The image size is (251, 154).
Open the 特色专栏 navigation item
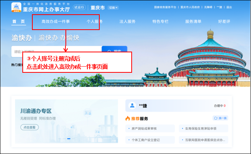point(160,22)
